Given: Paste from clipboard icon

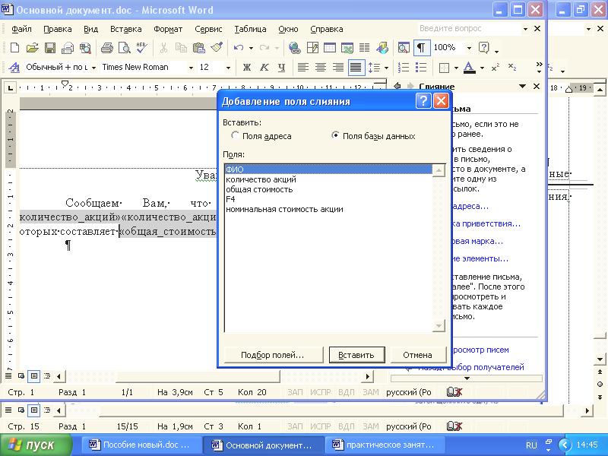Looking at the screenshot, I should point(198,48).
